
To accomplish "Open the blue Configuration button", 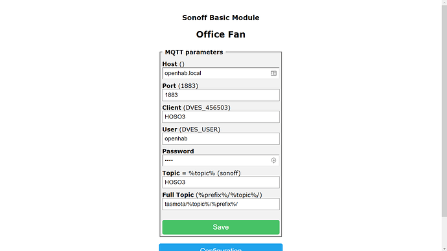I will coord(221,247).
